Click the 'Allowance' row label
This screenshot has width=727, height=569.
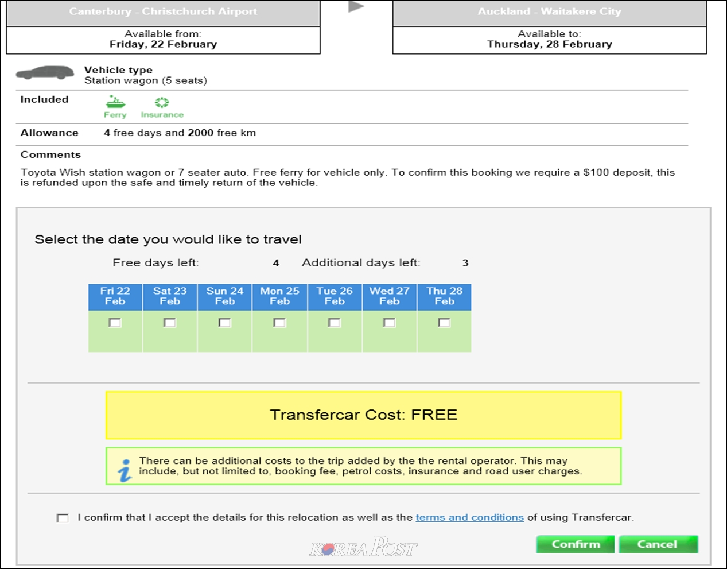(49, 133)
